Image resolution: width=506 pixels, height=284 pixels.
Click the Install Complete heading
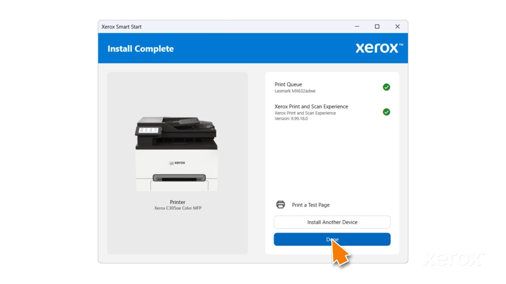(x=140, y=49)
